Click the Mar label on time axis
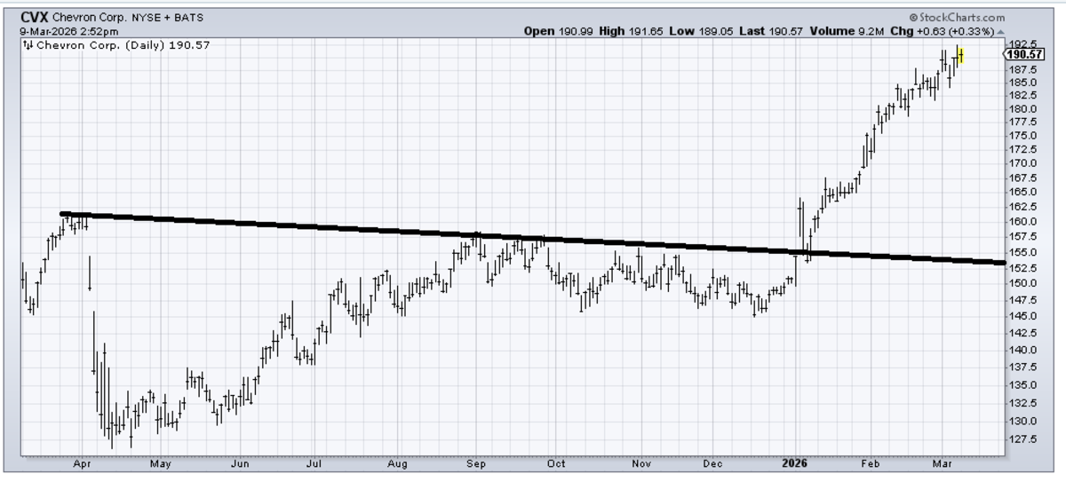 coord(940,462)
